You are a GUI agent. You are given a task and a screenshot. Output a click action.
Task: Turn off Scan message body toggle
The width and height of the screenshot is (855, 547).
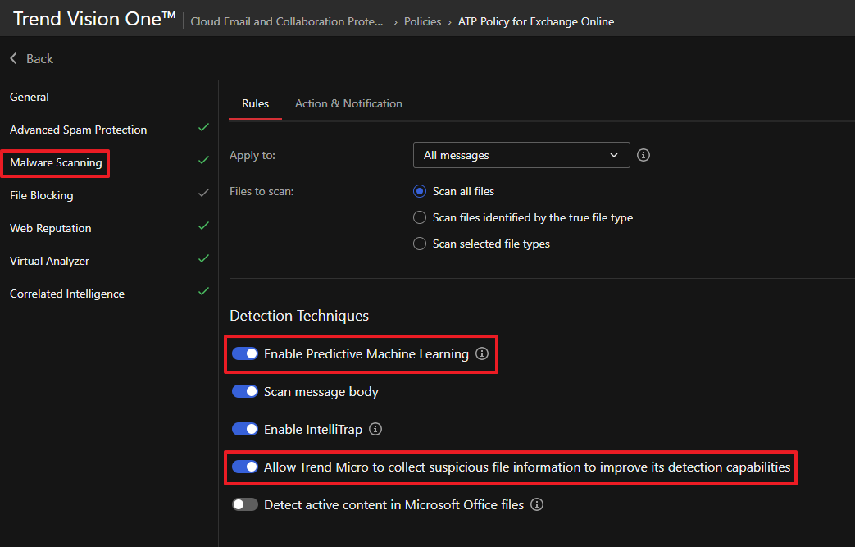click(x=245, y=392)
